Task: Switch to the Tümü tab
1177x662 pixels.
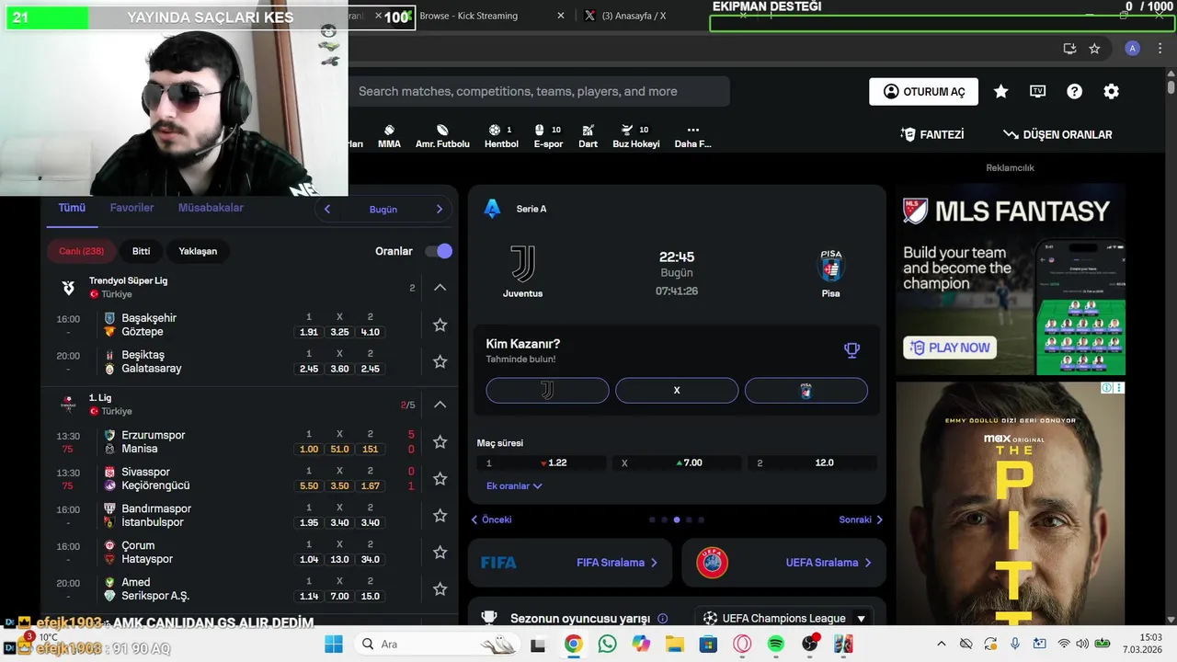Action: tap(72, 208)
